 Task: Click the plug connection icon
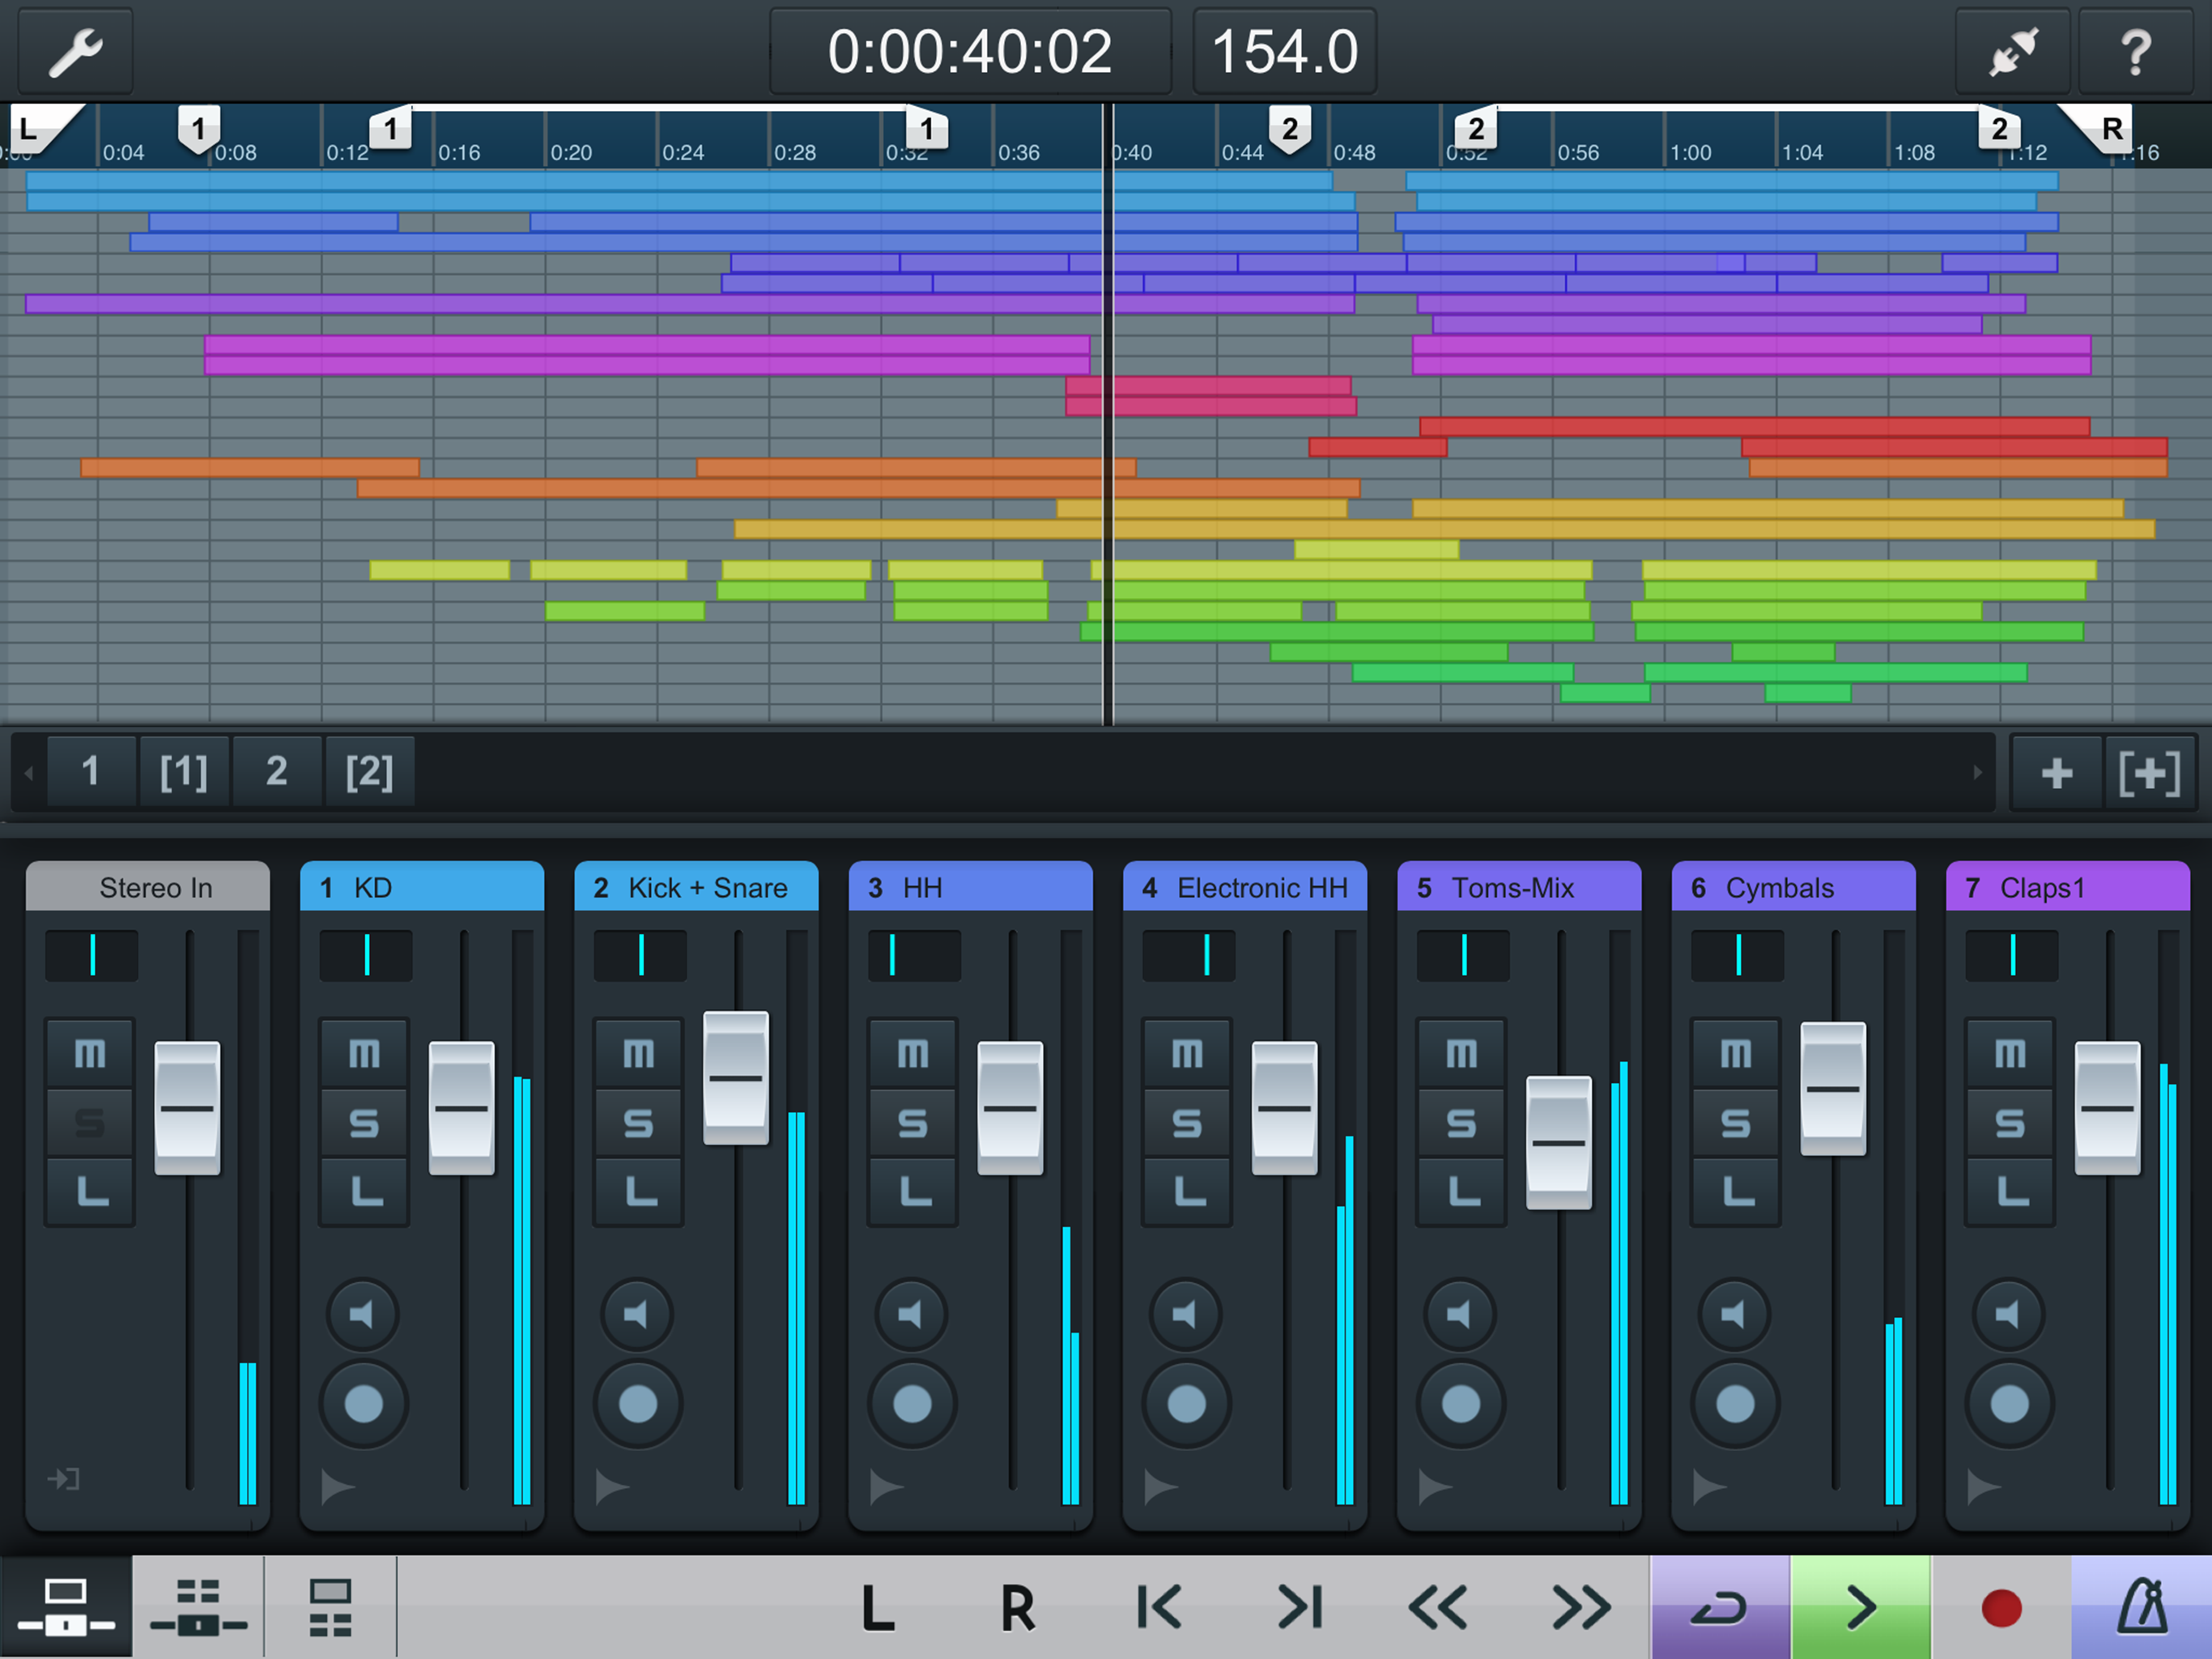[2011, 52]
